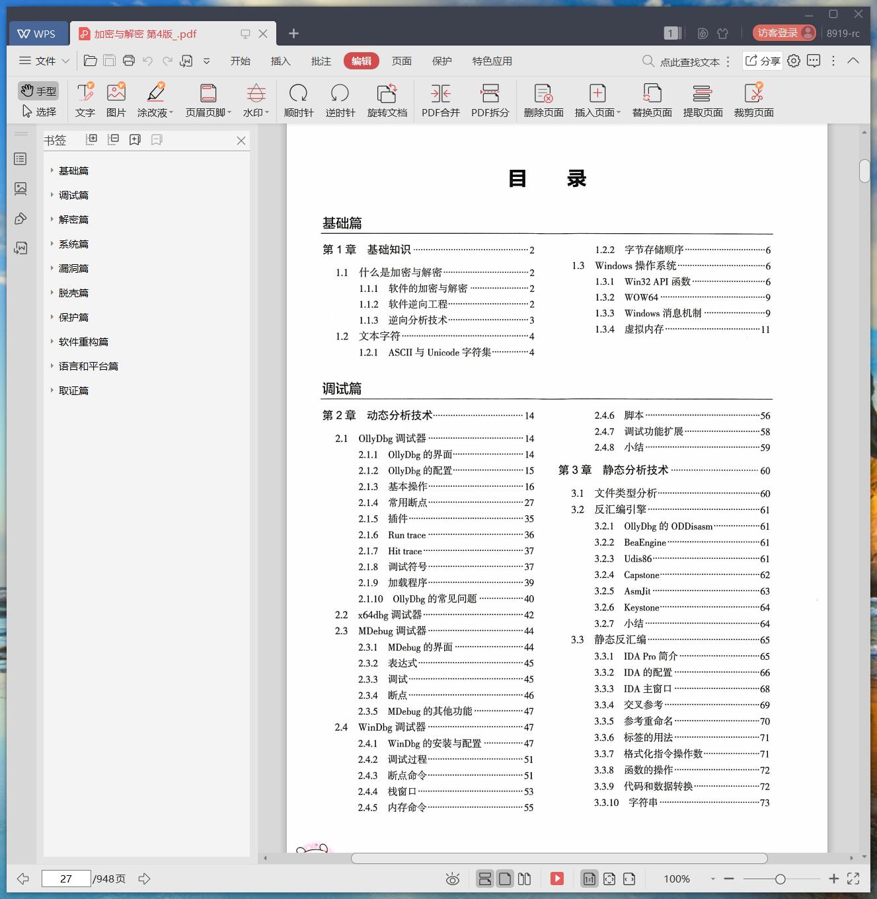The width and height of the screenshot is (877, 899).
Task: Close the bookmarks (书签) panel
Action: 241,140
